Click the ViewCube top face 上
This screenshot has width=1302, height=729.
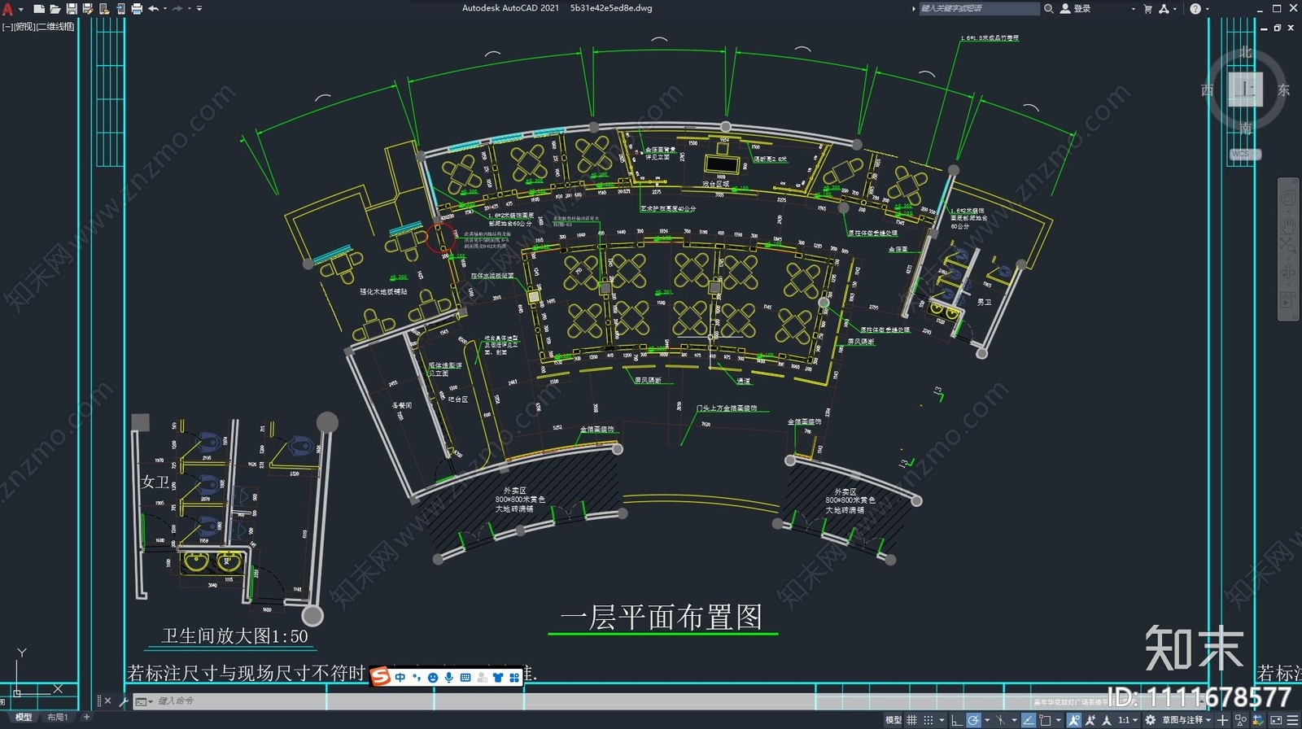[x=1245, y=89]
